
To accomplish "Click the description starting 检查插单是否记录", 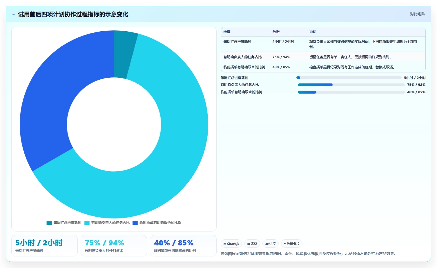I will coord(352,67).
